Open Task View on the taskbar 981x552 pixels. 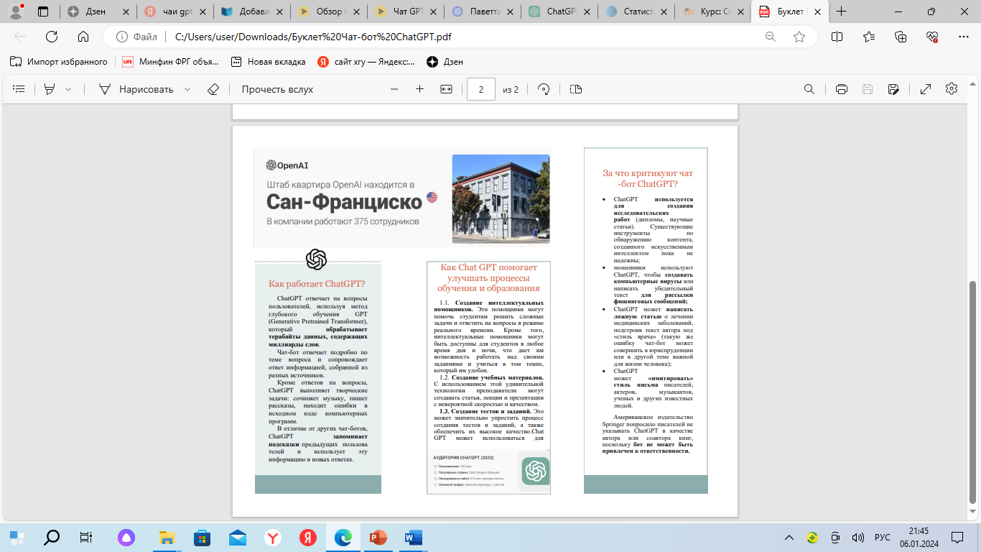86,537
